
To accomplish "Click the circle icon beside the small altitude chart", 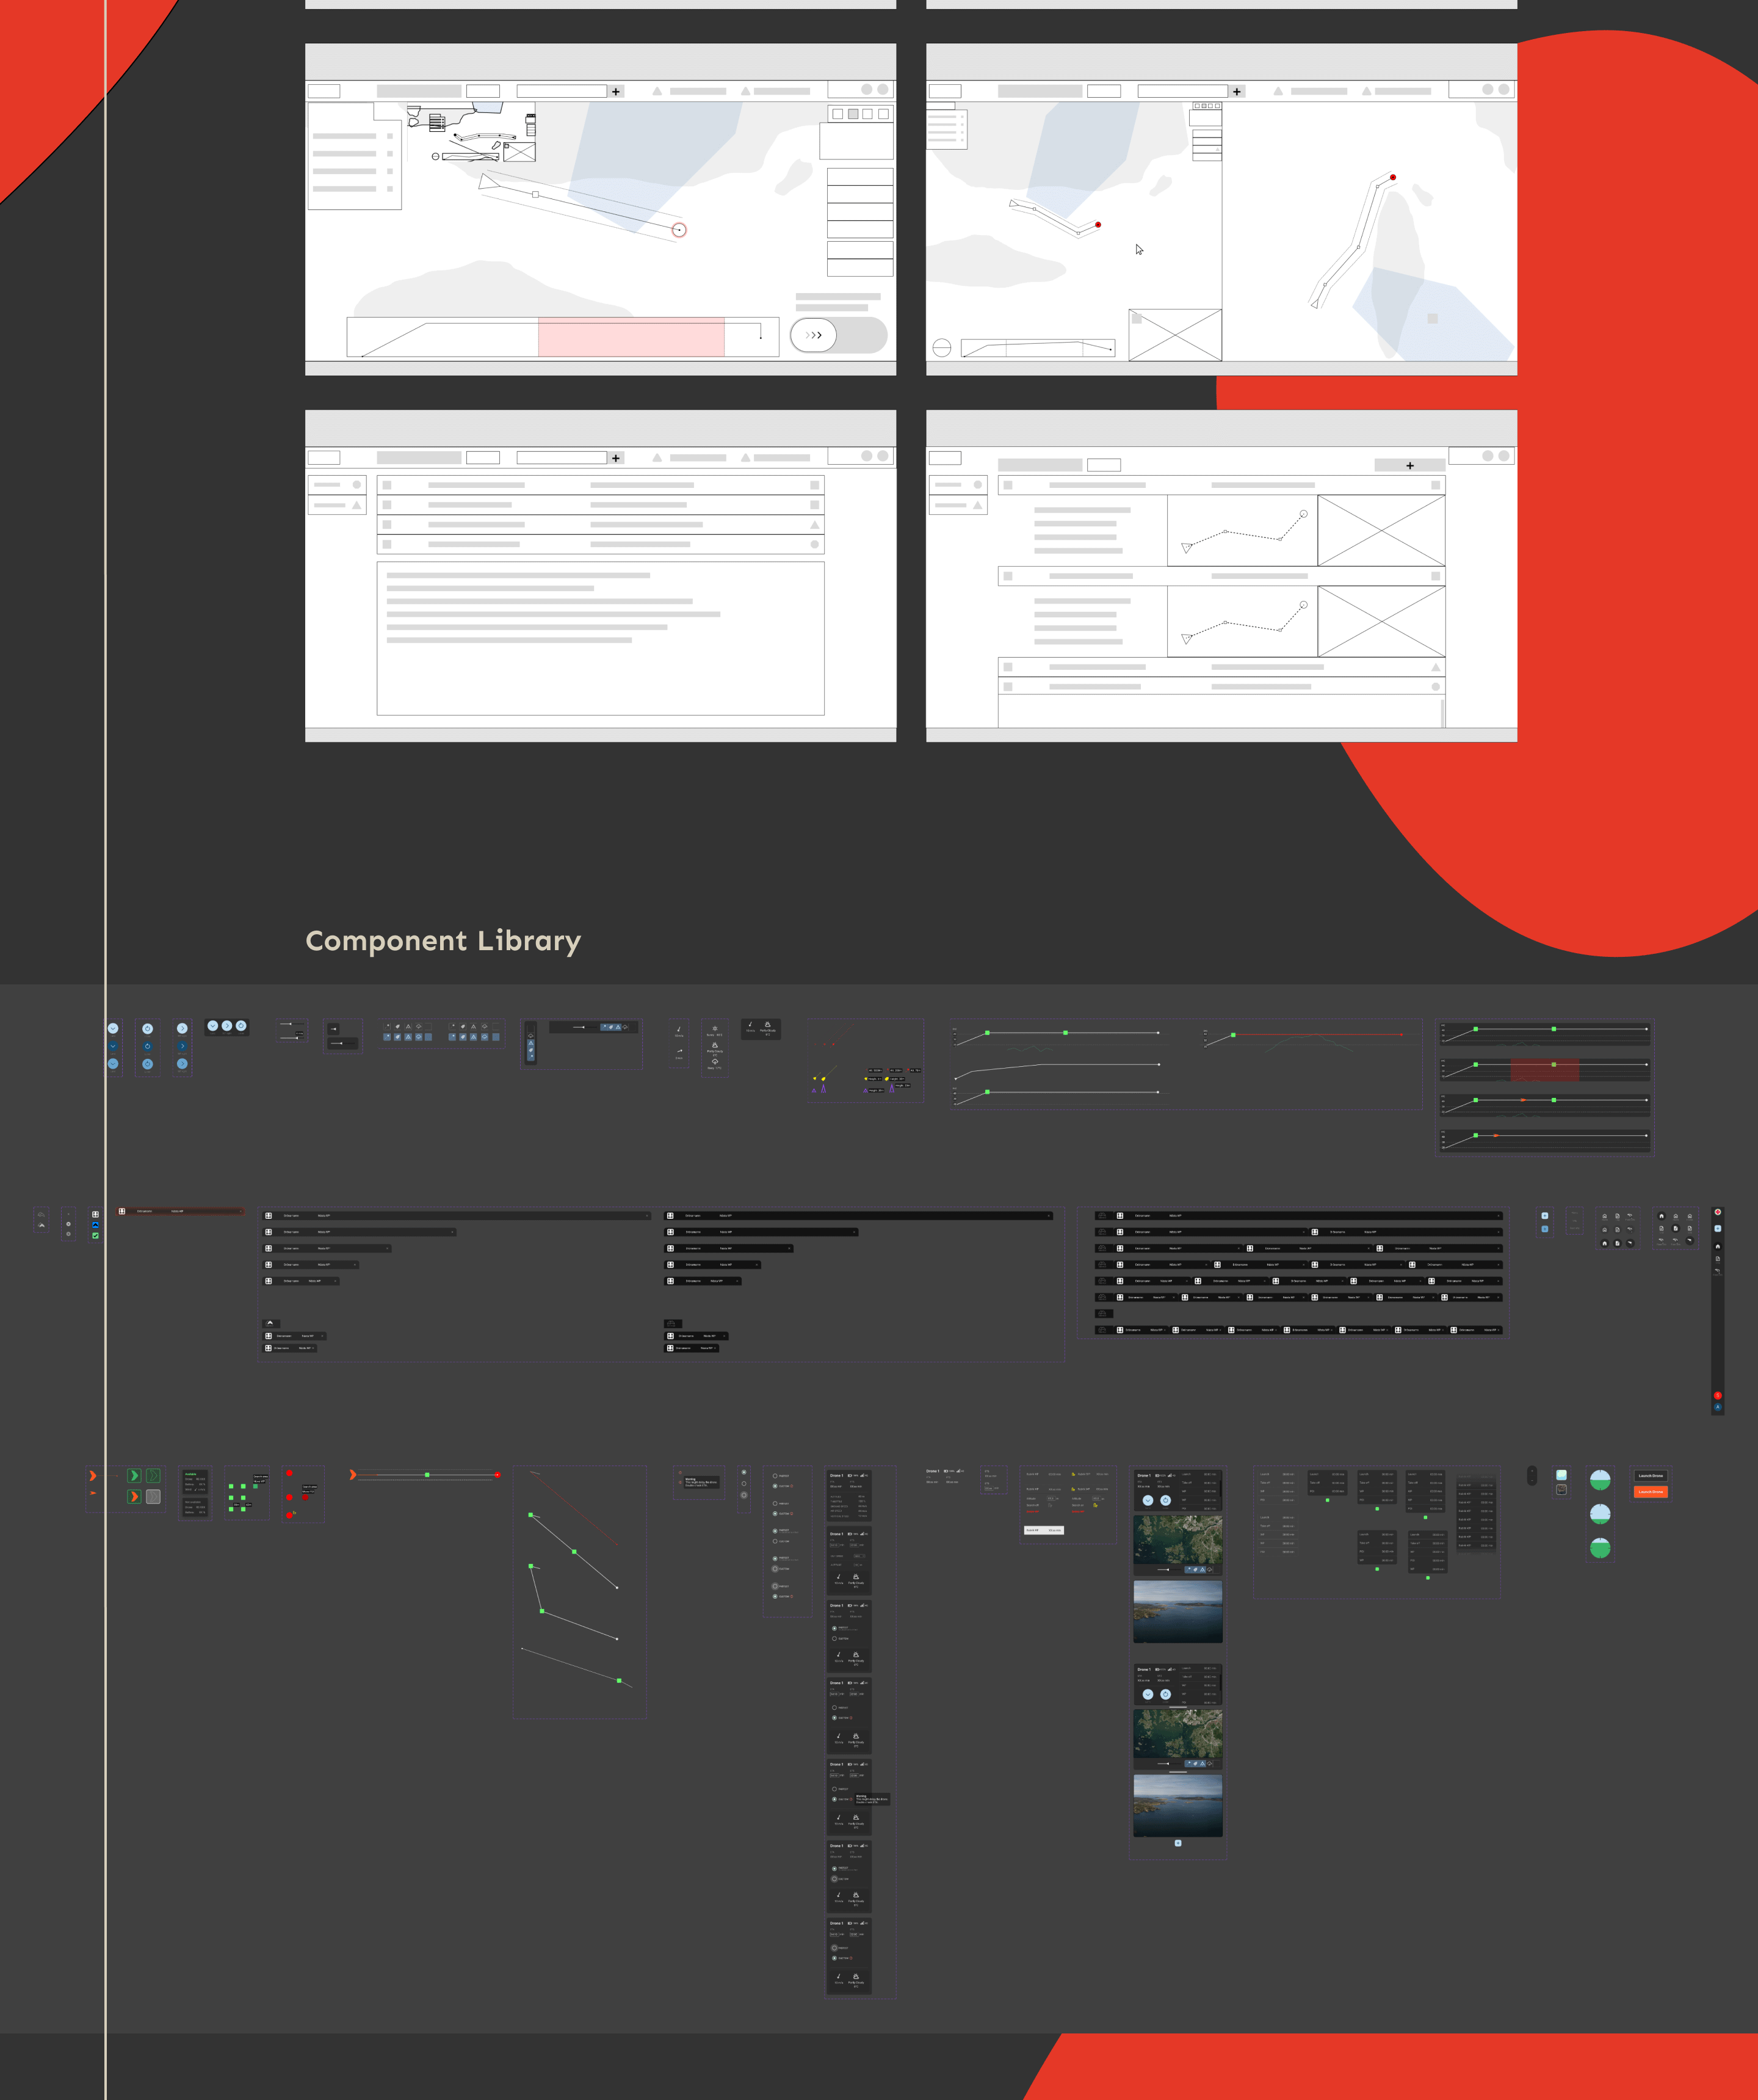I will pos(941,348).
